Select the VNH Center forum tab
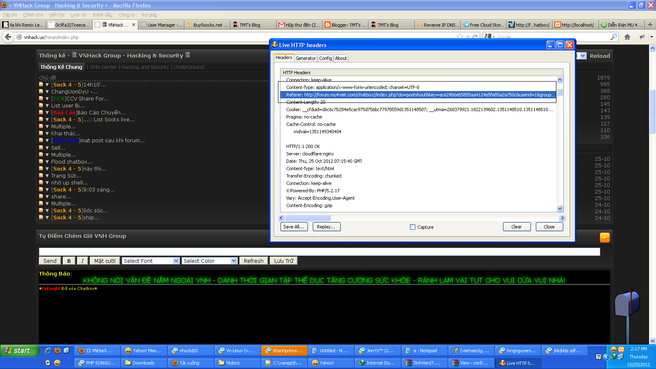656x369 pixels. [x=103, y=67]
